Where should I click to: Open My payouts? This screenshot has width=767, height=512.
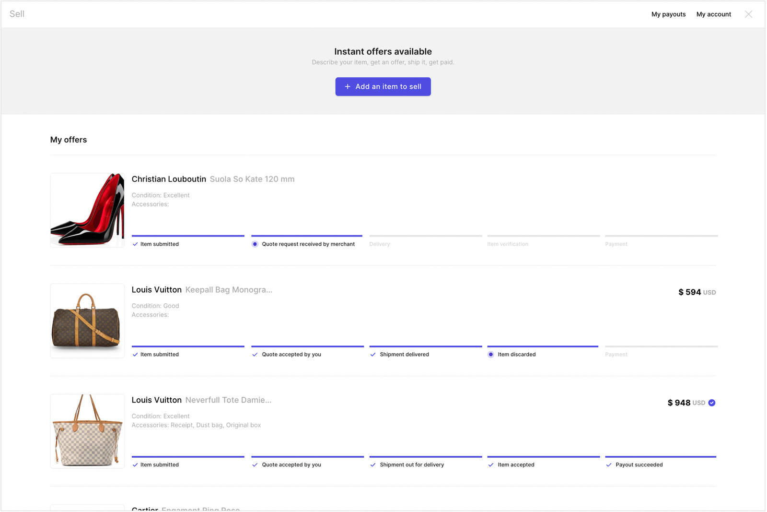tap(668, 14)
